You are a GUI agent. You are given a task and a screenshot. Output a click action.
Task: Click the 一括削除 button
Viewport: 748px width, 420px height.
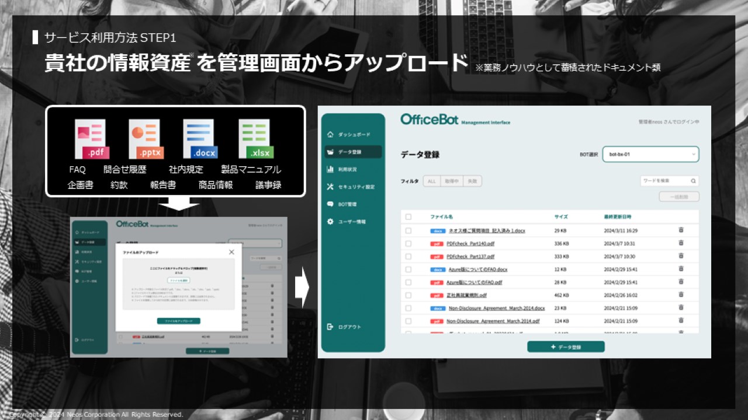679,197
